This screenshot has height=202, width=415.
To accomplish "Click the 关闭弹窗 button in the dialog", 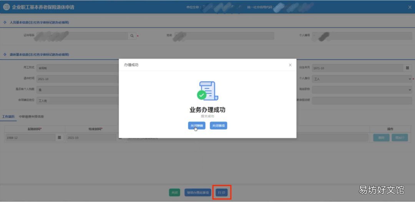I will [197, 126].
